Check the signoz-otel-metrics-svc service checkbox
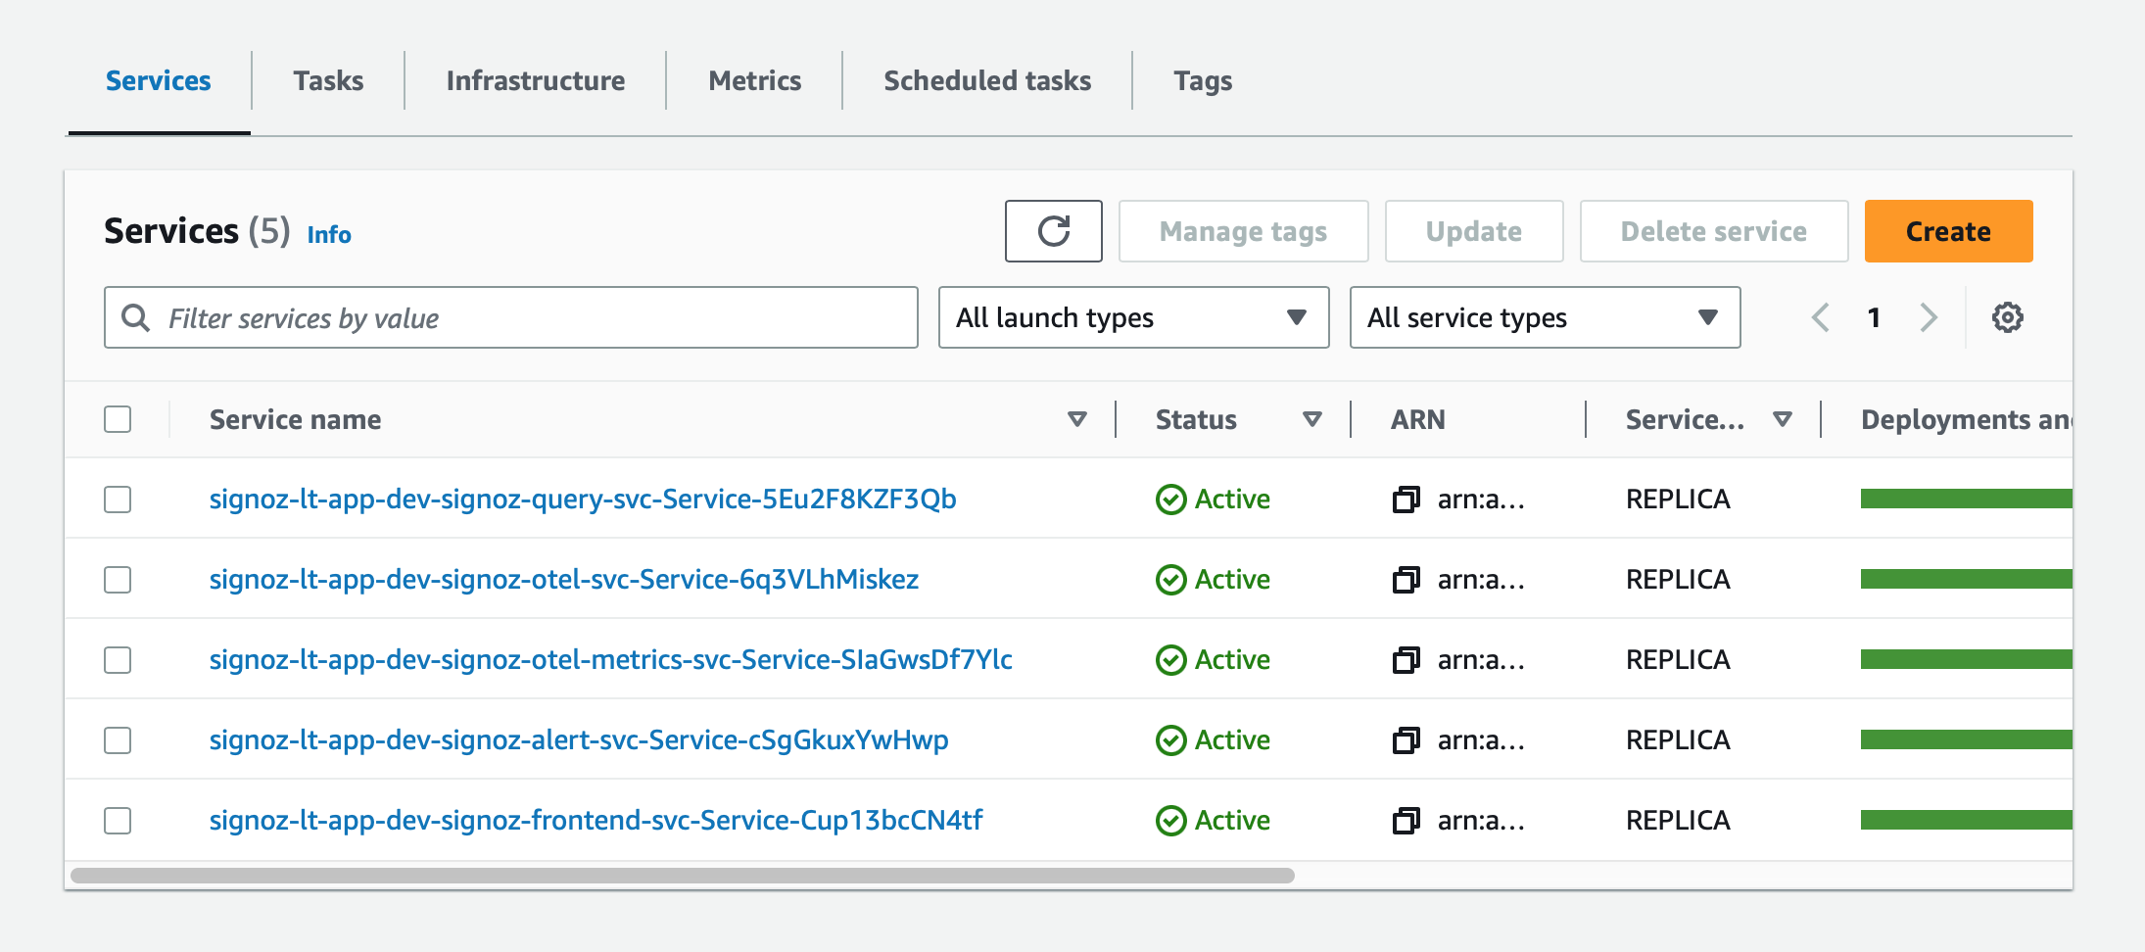Image resolution: width=2145 pixels, height=952 pixels. [118, 660]
